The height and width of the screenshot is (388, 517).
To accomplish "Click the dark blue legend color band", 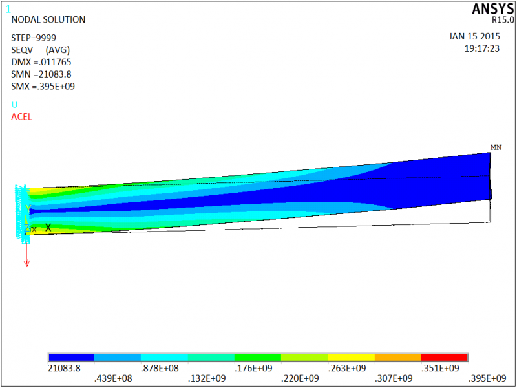I will [x=71, y=358].
